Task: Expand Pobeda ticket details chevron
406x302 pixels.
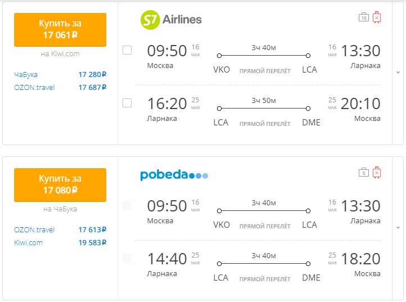Action: tap(398, 228)
